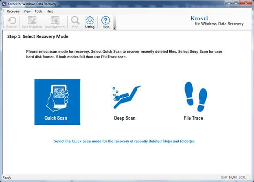This screenshot has width=254, height=182.
Task: Open the Tools menu
Action: tap(38, 11)
